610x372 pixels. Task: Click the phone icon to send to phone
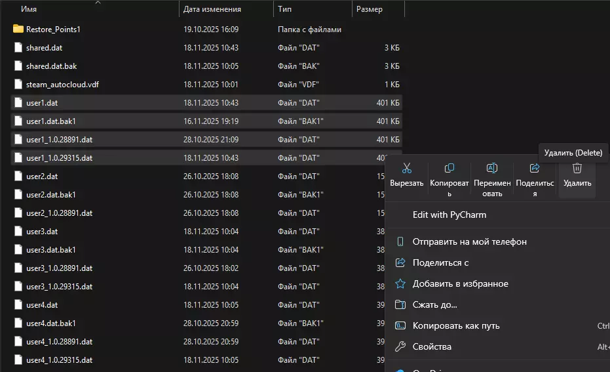click(400, 242)
